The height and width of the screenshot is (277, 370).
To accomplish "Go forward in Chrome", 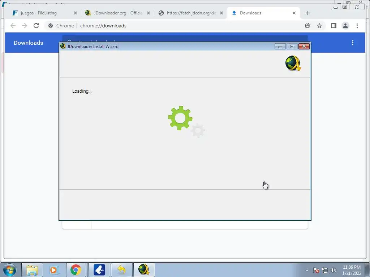I will 25,26.
